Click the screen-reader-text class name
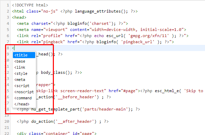Screen dimensions: 205x135 tap(82, 91)
